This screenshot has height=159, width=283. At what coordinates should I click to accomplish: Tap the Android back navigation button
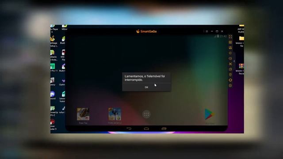[x=129, y=129]
